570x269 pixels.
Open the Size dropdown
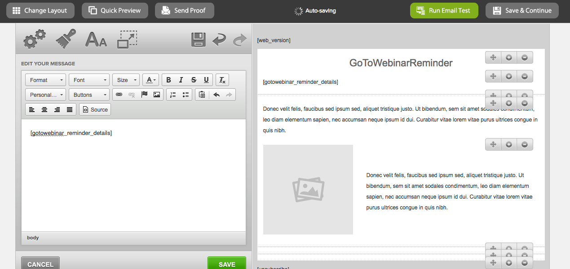[x=126, y=80]
